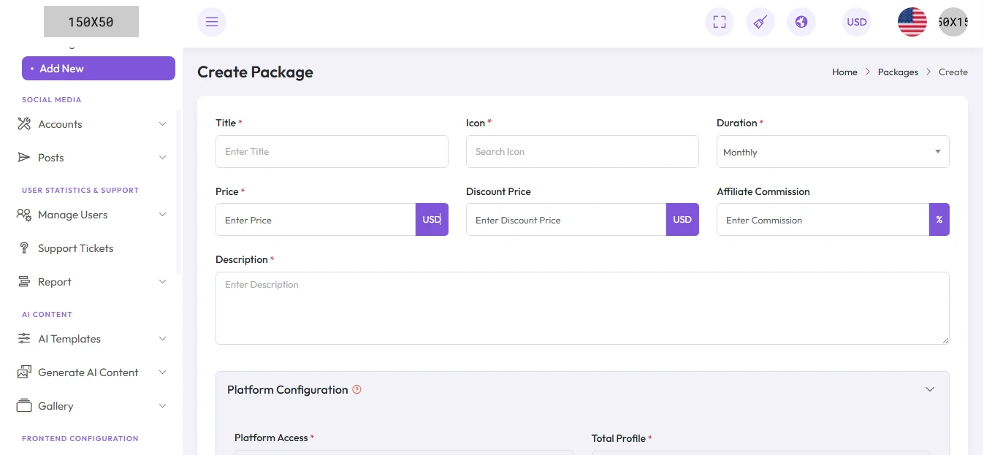Open the globe icon in header
This screenshot has height=455, width=984.
(x=801, y=22)
